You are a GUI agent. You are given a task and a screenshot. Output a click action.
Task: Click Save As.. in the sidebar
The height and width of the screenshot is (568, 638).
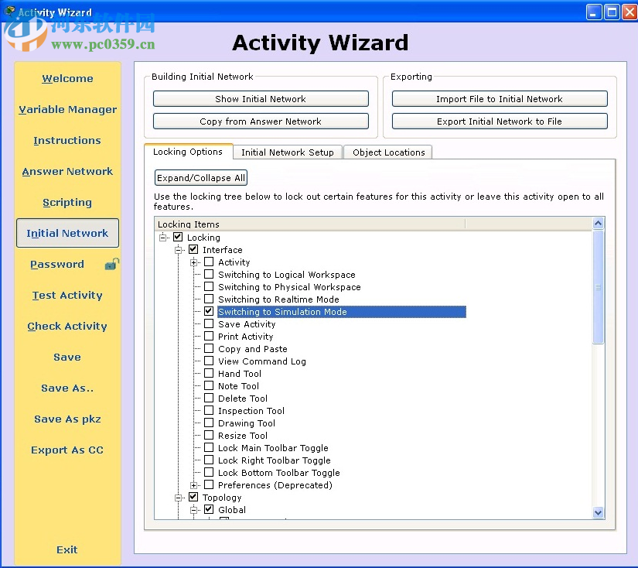67,388
